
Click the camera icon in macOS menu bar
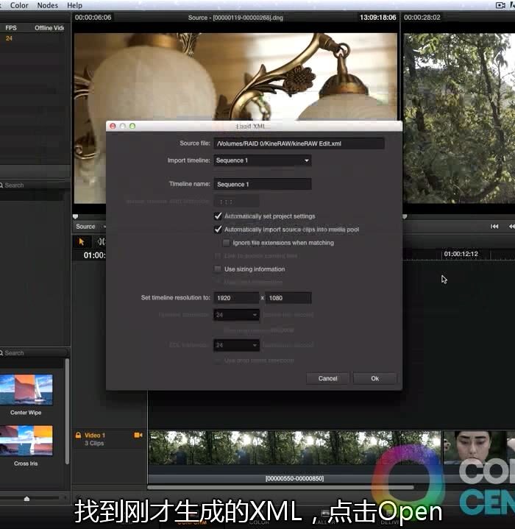pos(500,5)
